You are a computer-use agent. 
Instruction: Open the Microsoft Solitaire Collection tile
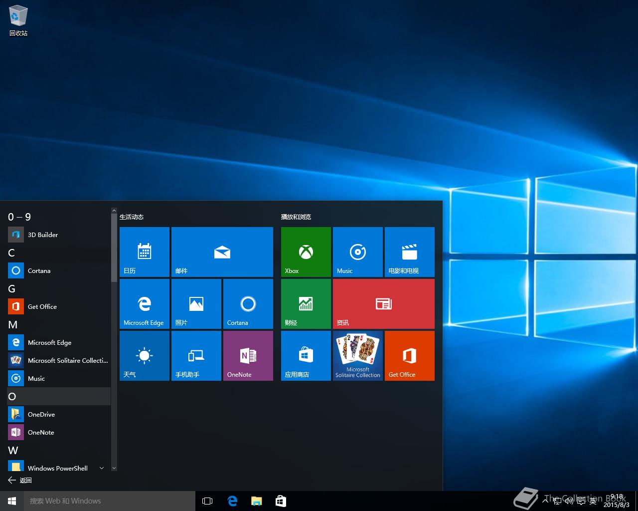point(358,356)
